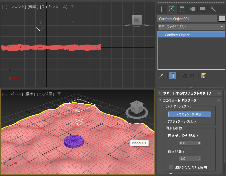Open the Create command panel tab
The image size is (226, 176).
pyautogui.click(x=162, y=9)
